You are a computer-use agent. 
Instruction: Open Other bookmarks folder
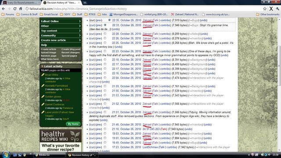268,14
